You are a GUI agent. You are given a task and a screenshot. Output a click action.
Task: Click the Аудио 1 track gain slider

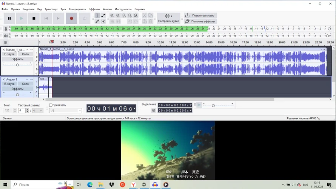coord(18,94)
